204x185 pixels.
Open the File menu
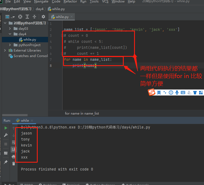point(8,1)
